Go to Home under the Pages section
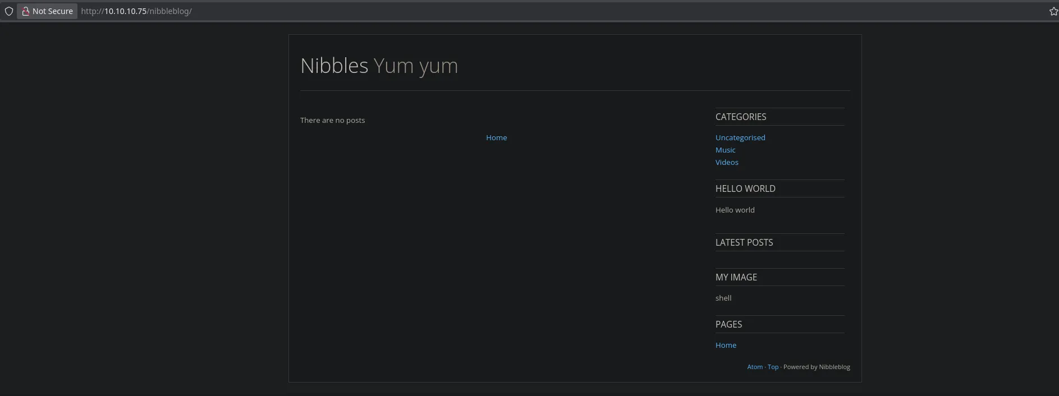 point(726,345)
